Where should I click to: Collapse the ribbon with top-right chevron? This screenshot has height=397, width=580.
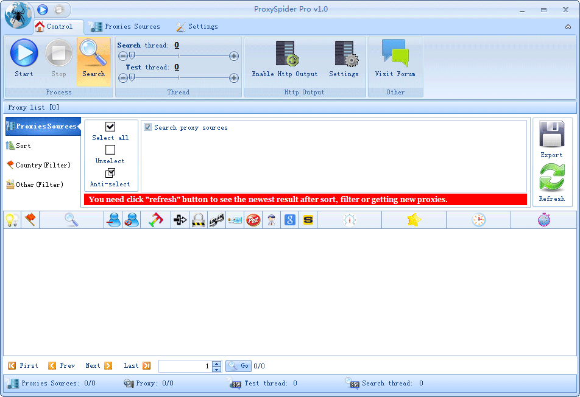[x=568, y=27]
